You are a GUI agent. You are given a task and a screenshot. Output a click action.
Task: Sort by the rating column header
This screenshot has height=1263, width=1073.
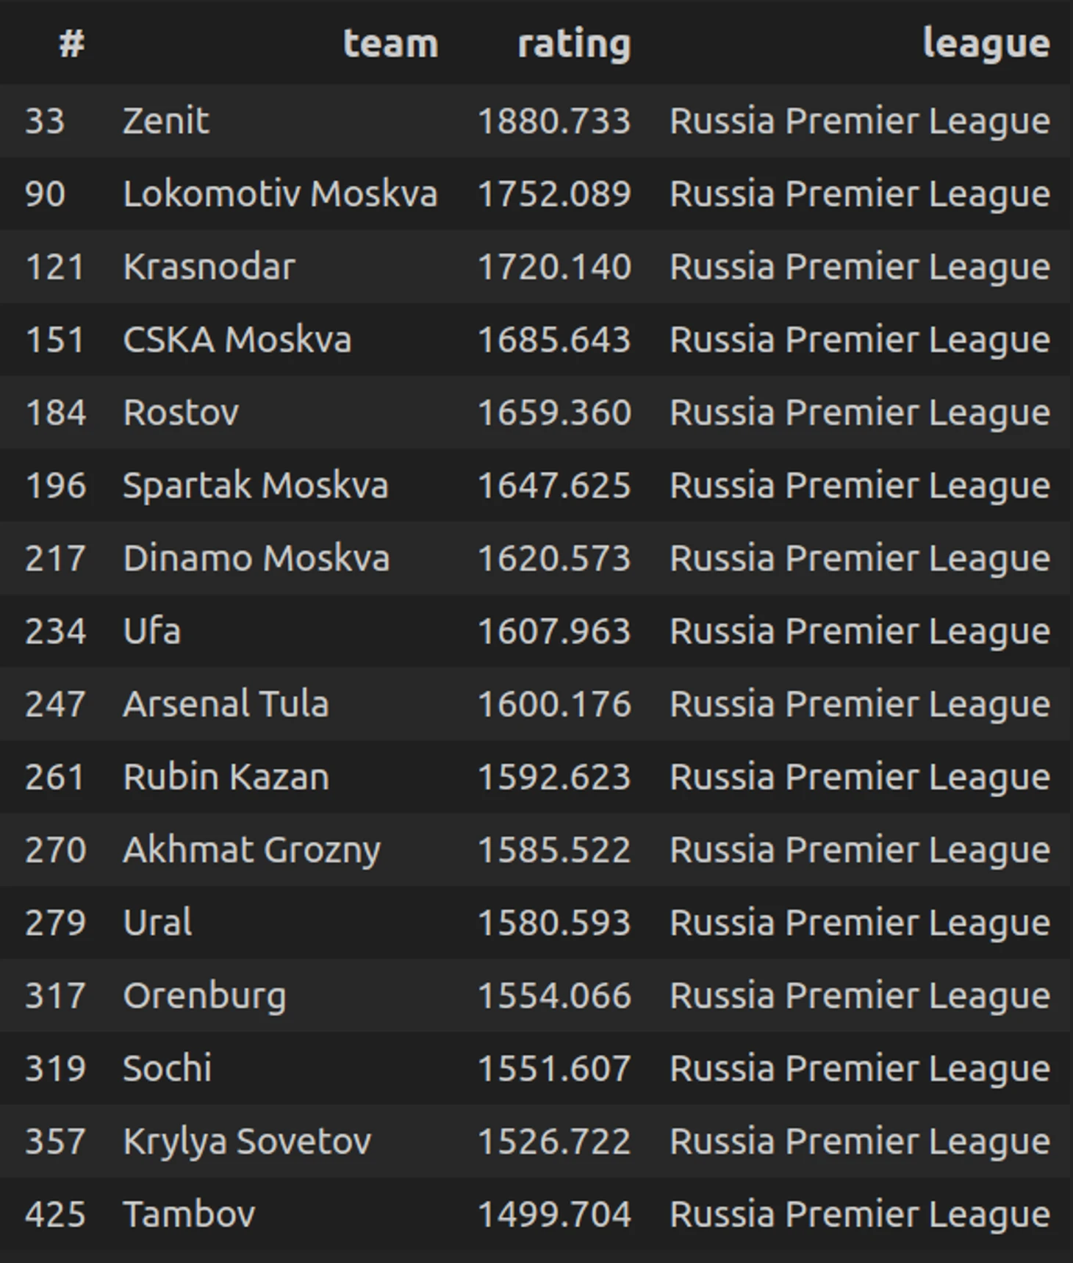click(574, 43)
